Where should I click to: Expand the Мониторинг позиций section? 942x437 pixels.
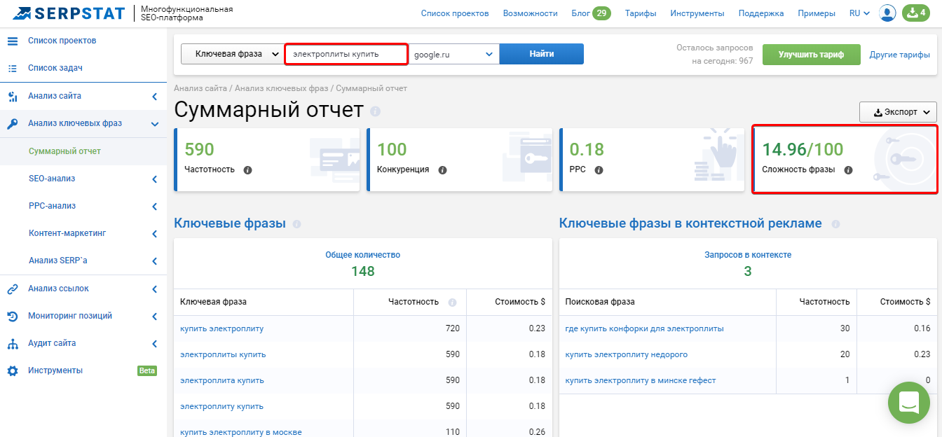(154, 316)
